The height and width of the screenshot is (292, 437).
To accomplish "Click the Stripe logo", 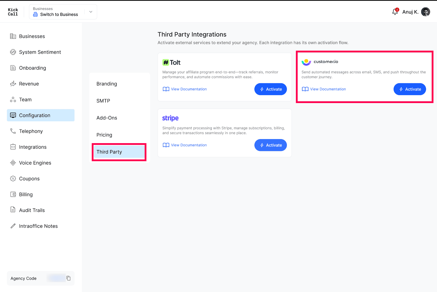I will tap(170, 118).
